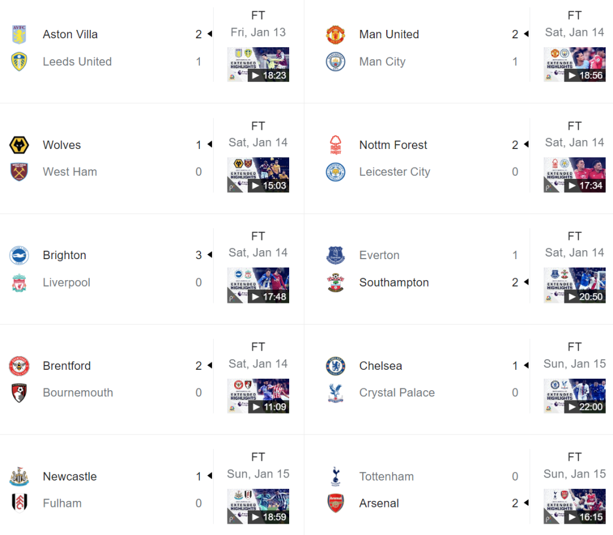Play Tottenham vs Arsenal highlights video

coord(575,506)
